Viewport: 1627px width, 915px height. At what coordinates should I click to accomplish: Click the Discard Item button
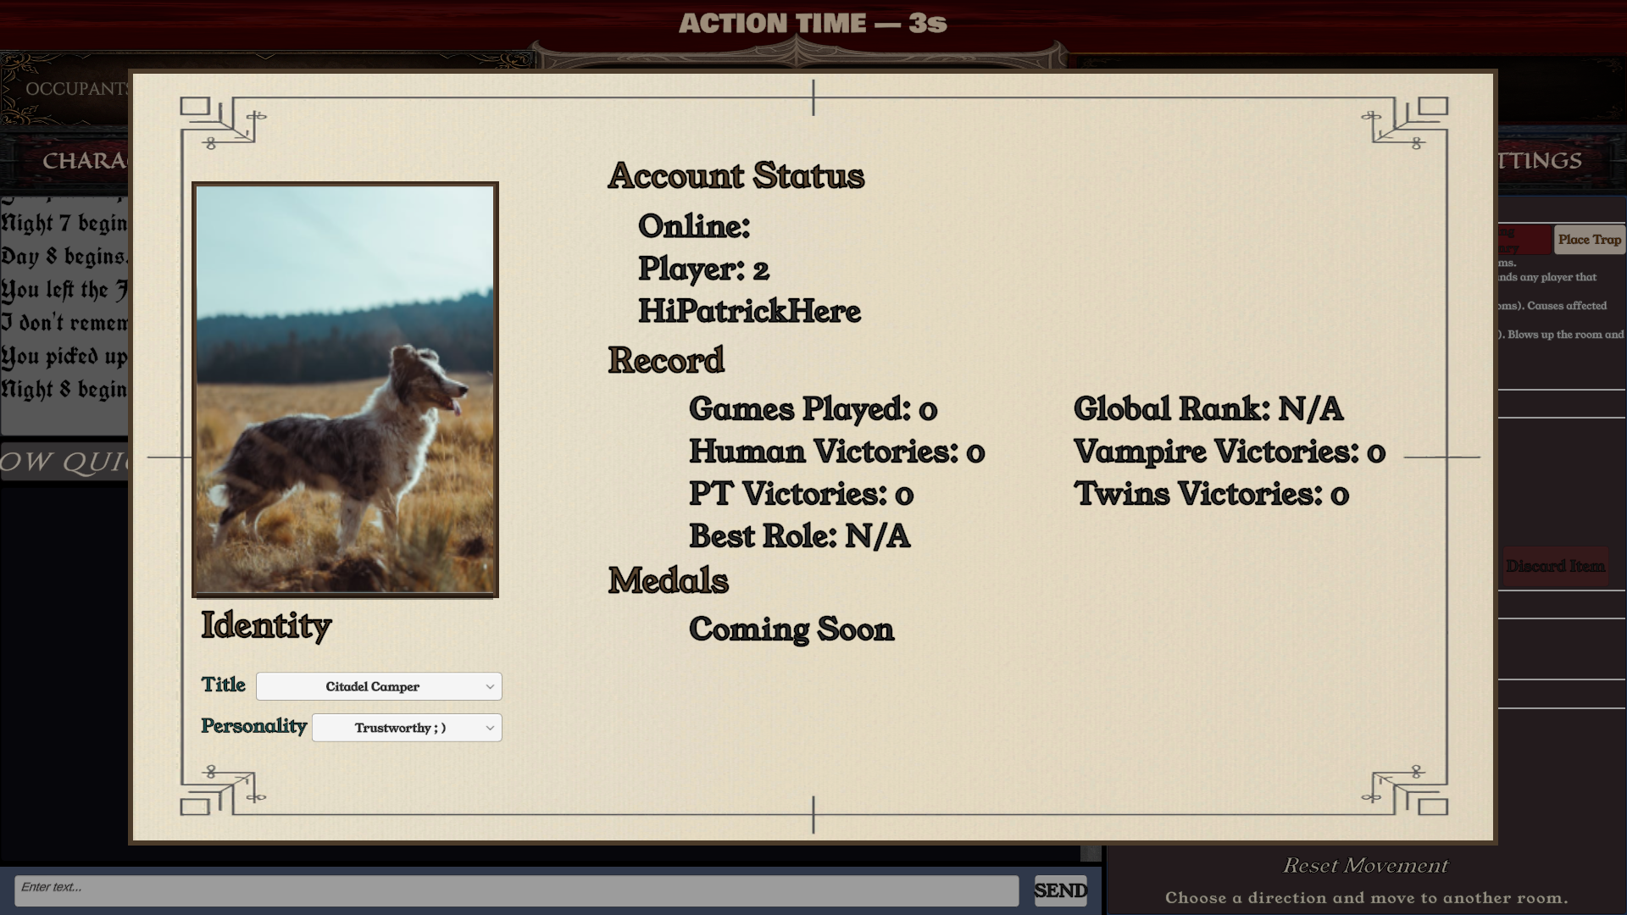[x=1555, y=566]
